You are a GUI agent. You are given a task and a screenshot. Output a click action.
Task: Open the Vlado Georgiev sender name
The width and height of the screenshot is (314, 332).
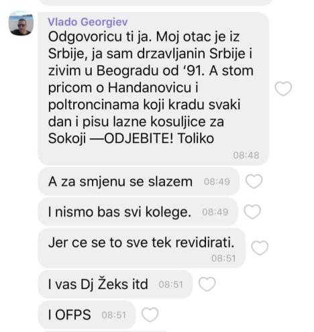(88, 22)
